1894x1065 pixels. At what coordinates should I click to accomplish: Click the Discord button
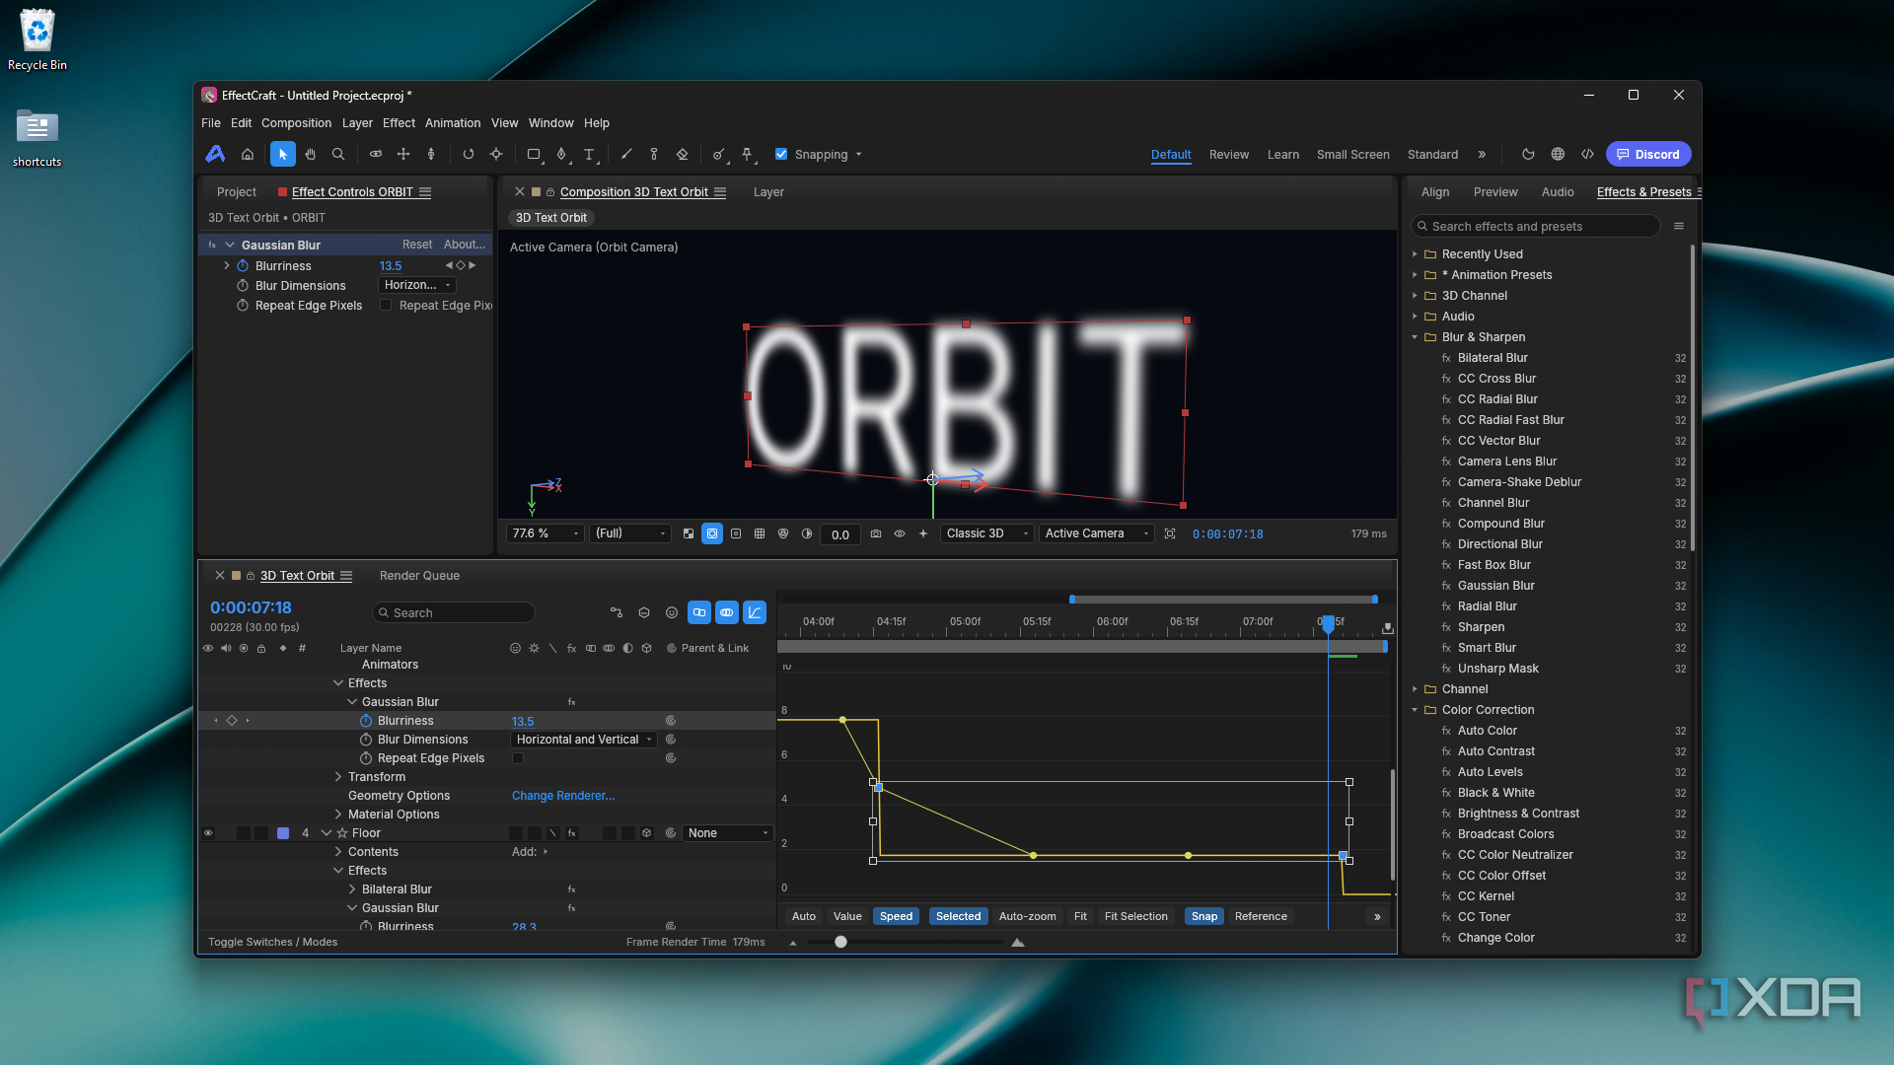coord(1648,155)
